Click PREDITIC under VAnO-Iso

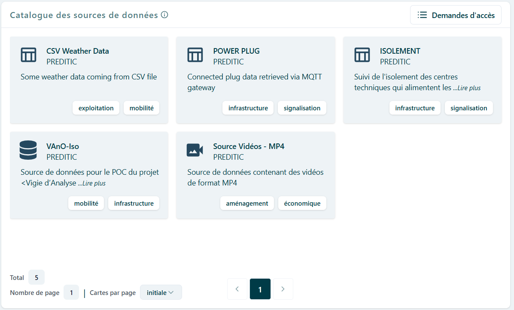tap(62, 157)
